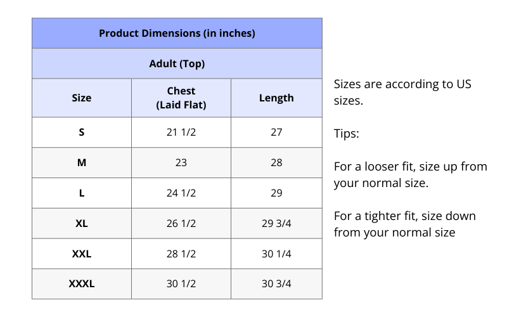Viewport: 507px width, 317px height.
Task: Click the XXL size row label
Action: pos(82,254)
